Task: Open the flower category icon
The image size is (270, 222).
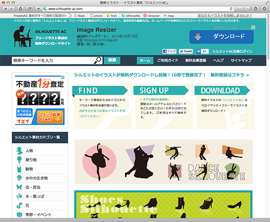Action: 19,205
